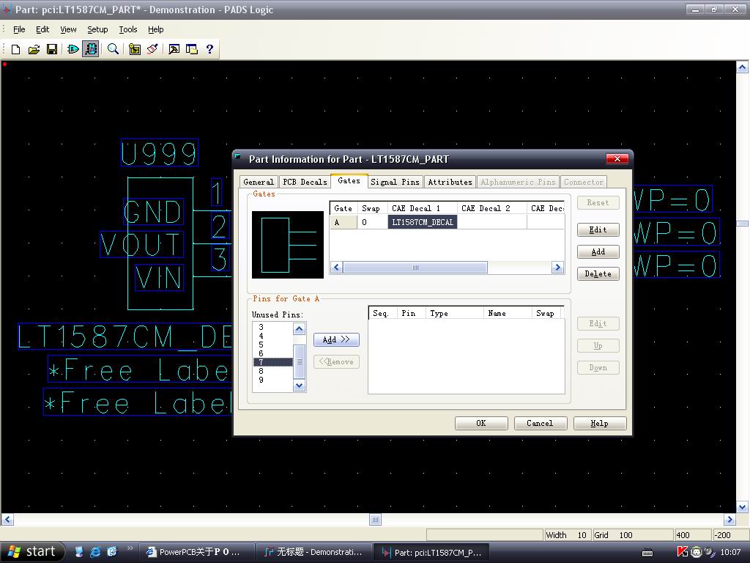
Task: Open the PCB Decals tab
Action: tap(304, 182)
